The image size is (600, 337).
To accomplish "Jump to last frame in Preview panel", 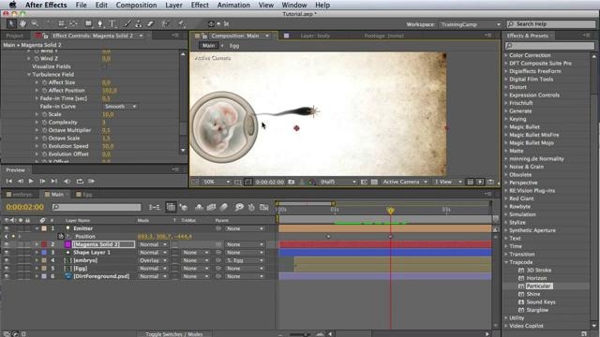I will pyautogui.click(x=54, y=181).
